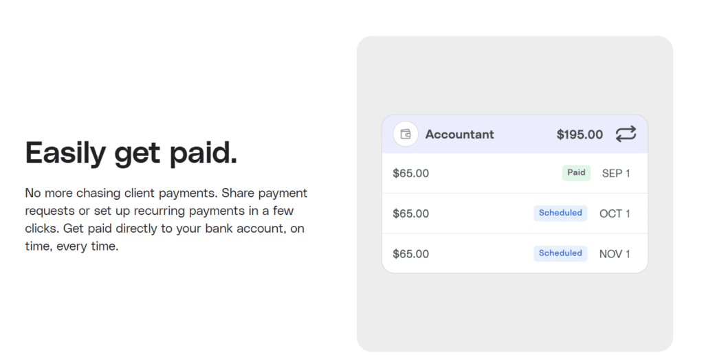Select the SEP 1 date

point(616,174)
